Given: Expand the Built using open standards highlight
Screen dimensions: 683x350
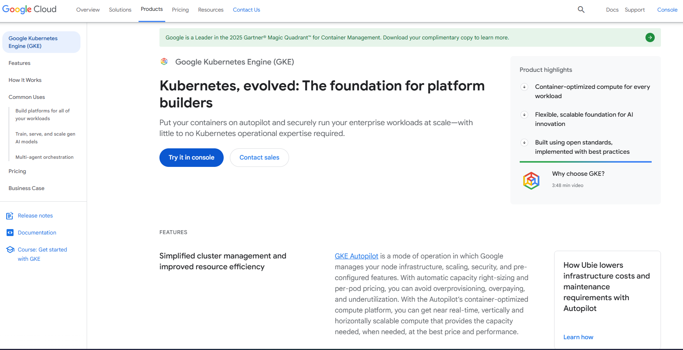Looking at the screenshot, I should [524, 143].
